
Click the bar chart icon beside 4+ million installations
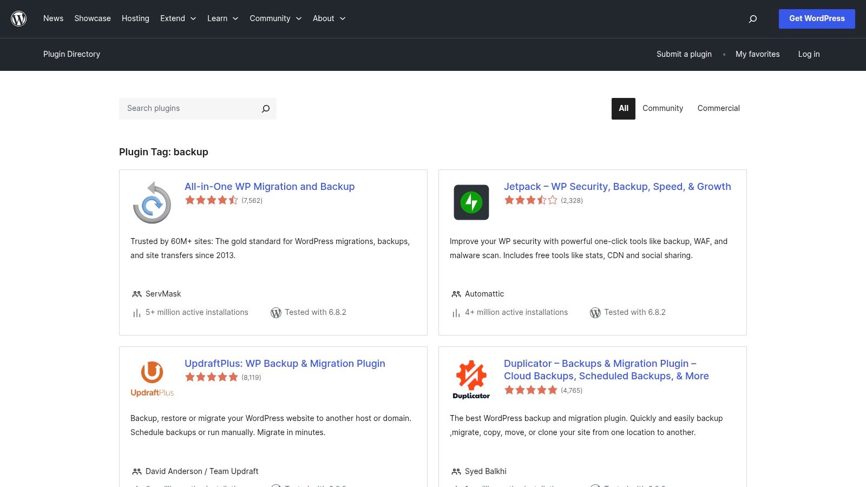coord(456,313)
